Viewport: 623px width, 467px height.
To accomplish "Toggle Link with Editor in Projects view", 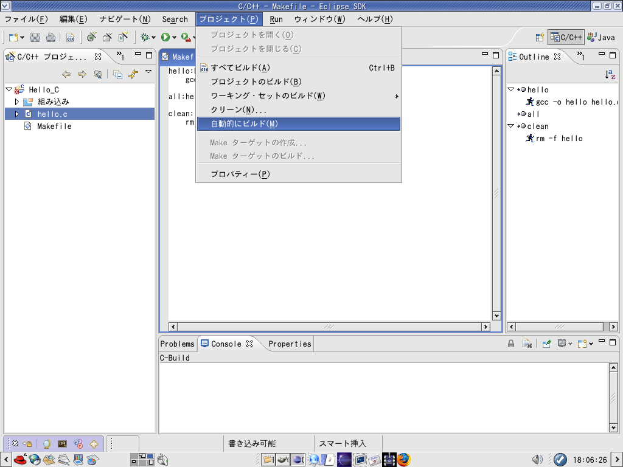I will (x=133, y=74).
